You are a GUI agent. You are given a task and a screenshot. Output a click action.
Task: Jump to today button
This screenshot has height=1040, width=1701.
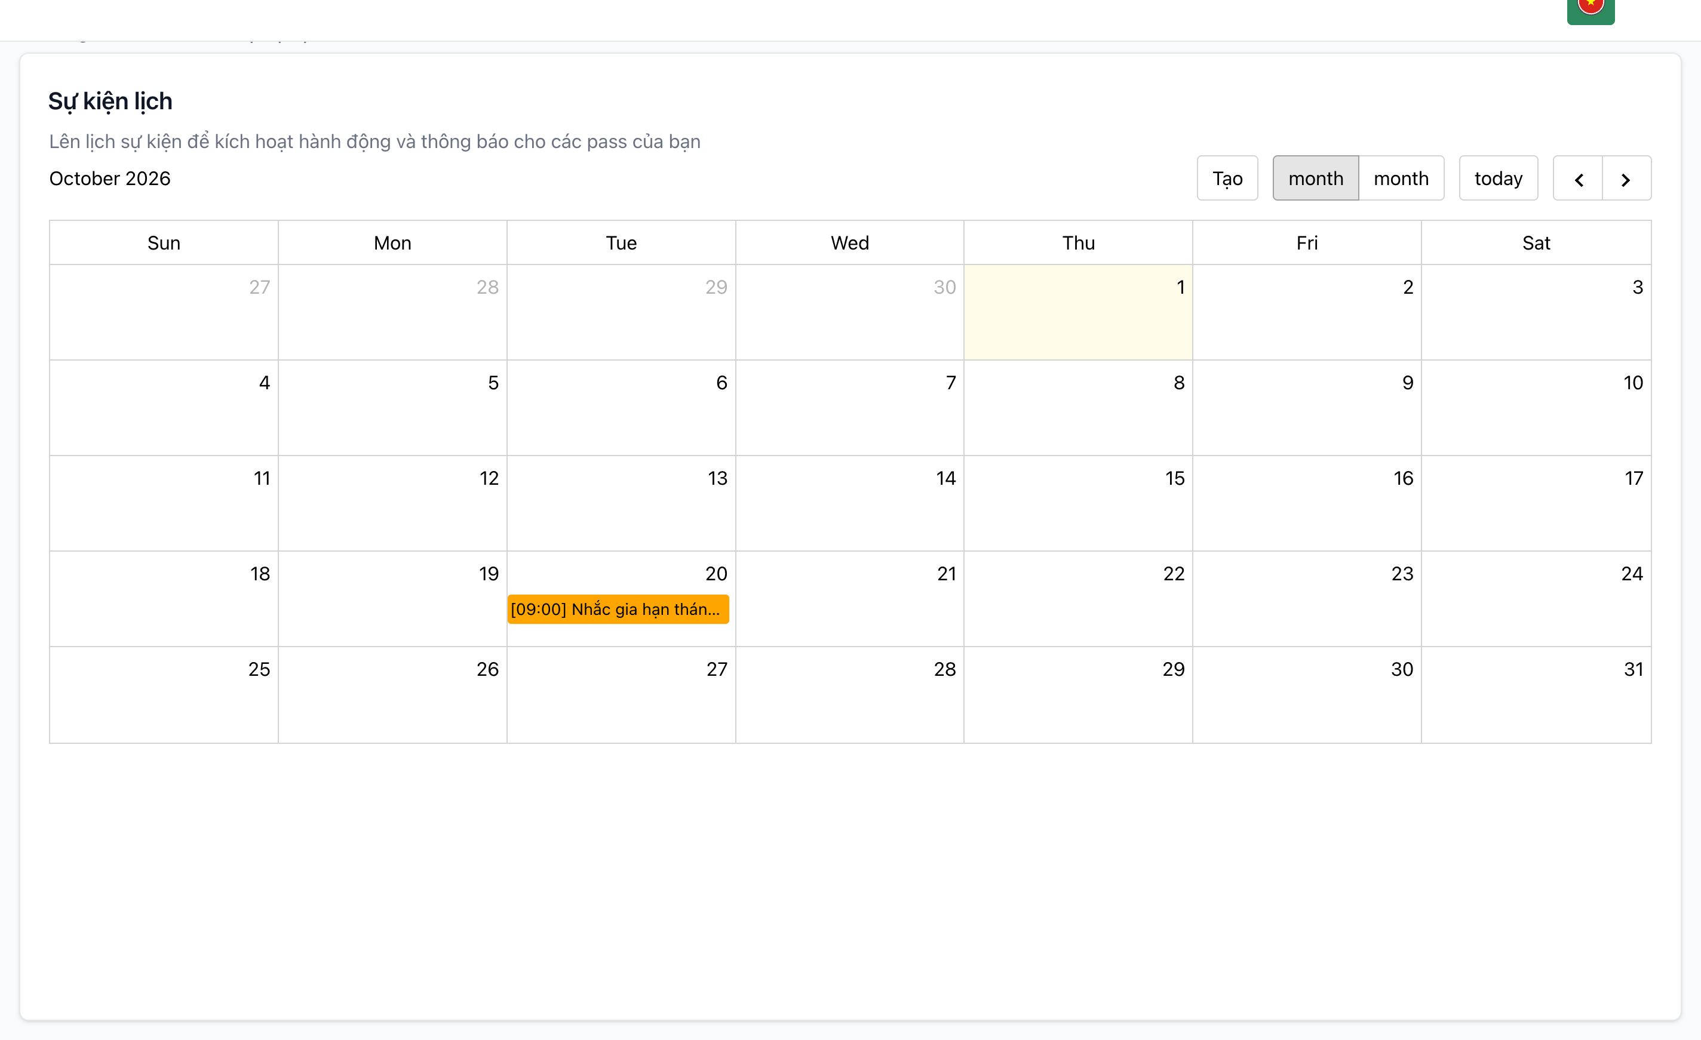point(1498,179)
